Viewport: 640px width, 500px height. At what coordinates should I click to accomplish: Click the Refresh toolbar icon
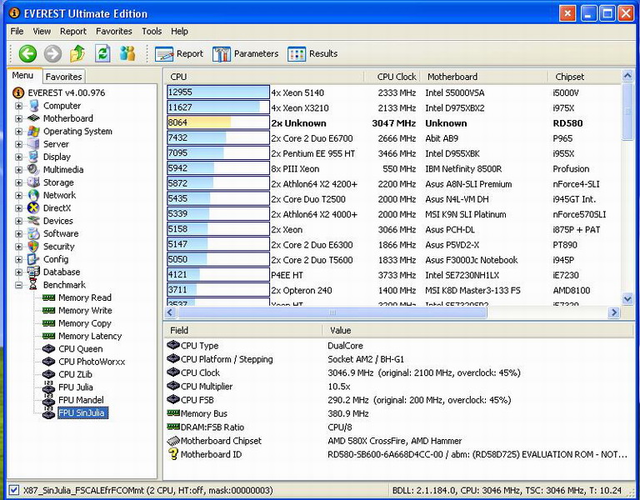(x=102, y=53)
